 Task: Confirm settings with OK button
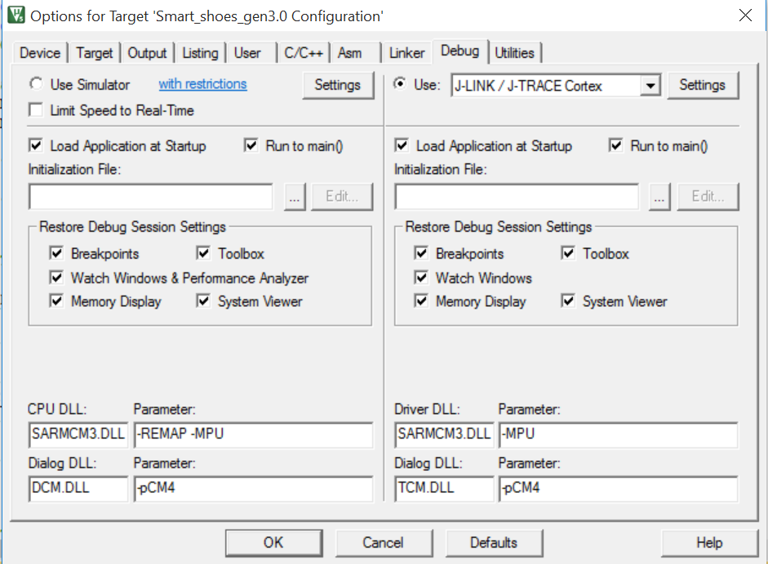click(273, 543)
